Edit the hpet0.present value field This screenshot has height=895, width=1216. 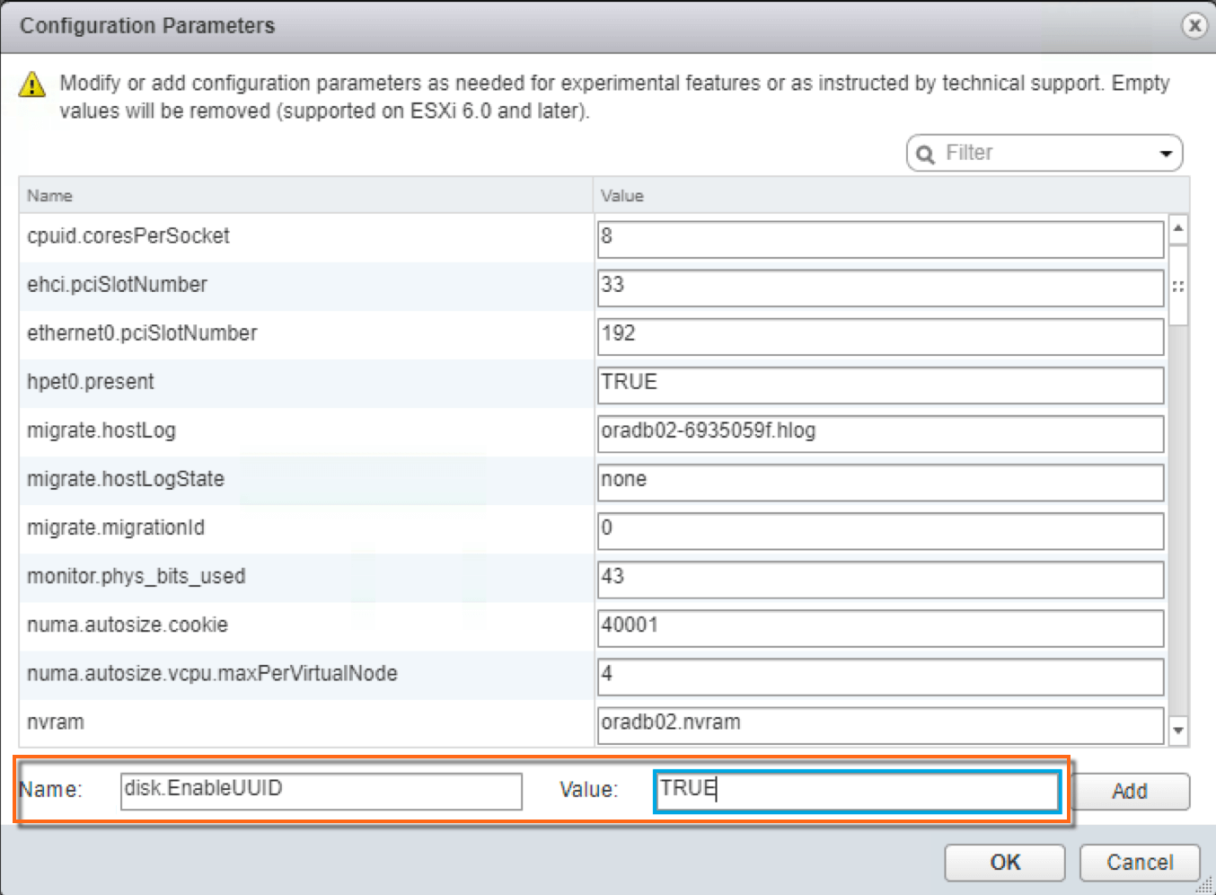pyautogui.click(x=880, y=385)
